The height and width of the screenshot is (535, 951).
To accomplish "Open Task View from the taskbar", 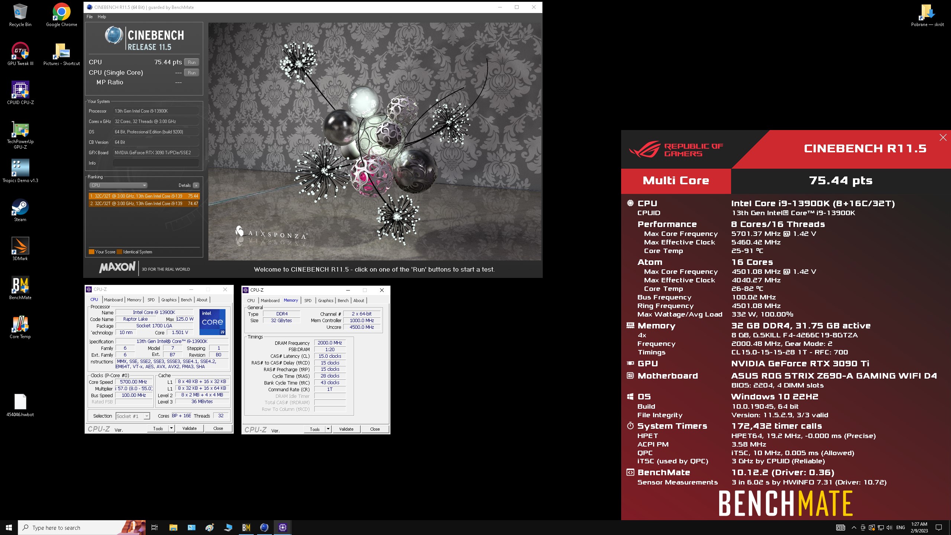I will [155, 528].
